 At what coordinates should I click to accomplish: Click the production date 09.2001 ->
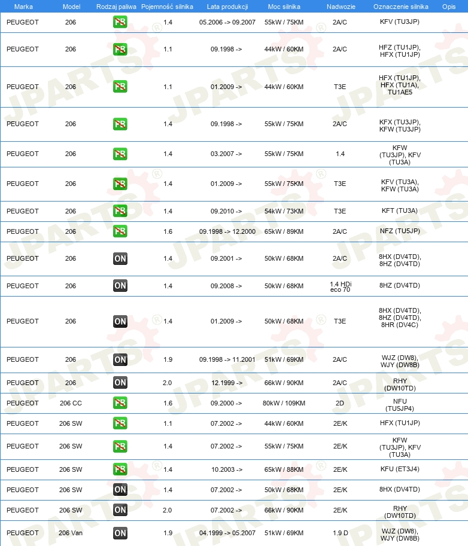(x=226, y=259)
